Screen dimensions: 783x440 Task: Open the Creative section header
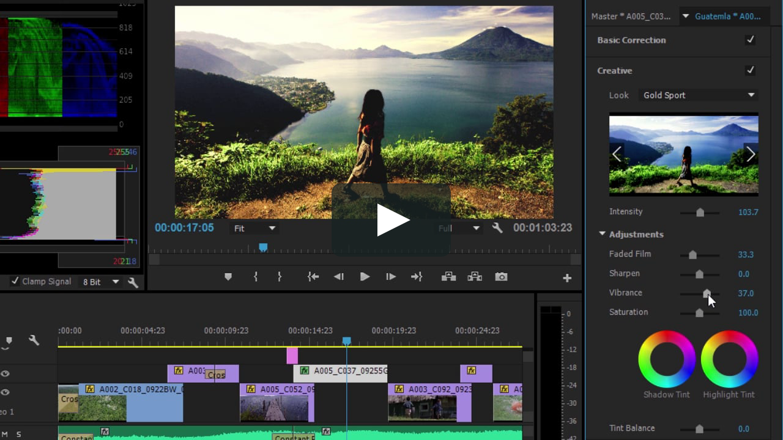pos(615,70)
